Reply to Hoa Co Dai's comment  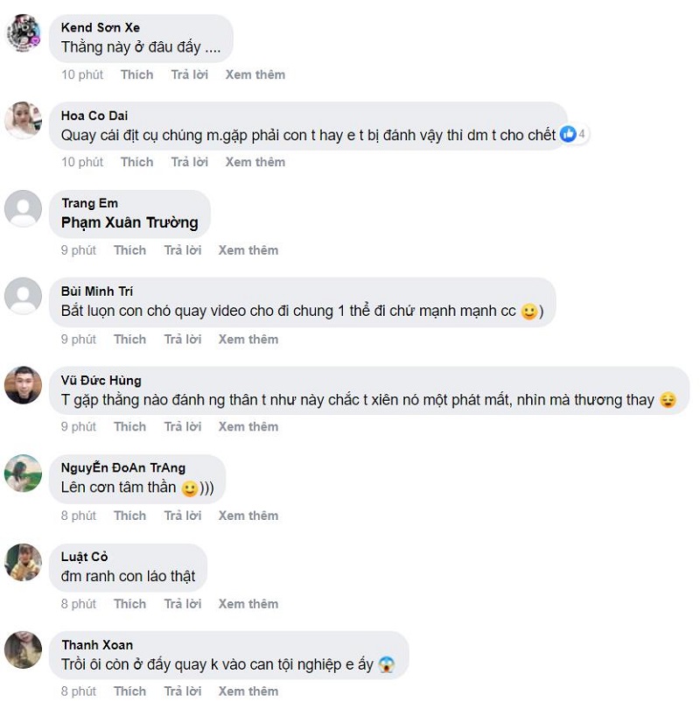point(189,162)
